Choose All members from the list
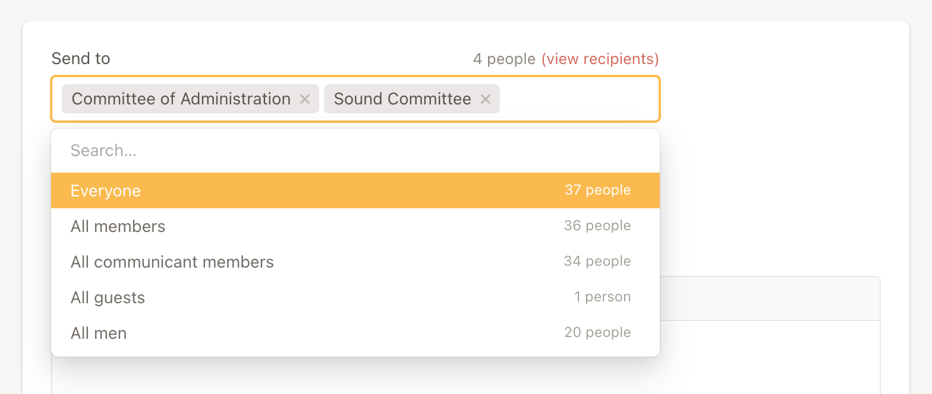This screenshot has width=932, height=394. tap(118, 226)
